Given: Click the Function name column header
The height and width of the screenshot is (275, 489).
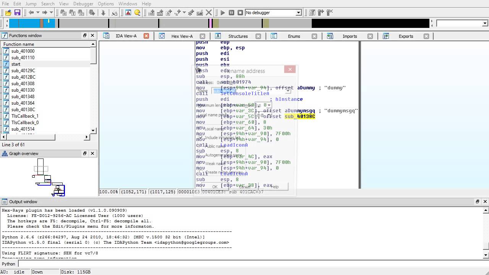Looking at the screenshot, I should [x=46, y=44].
